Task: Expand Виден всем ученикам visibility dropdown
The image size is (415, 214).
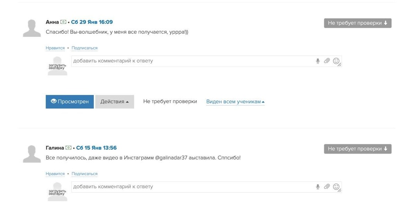Action: tap(235, 102)
